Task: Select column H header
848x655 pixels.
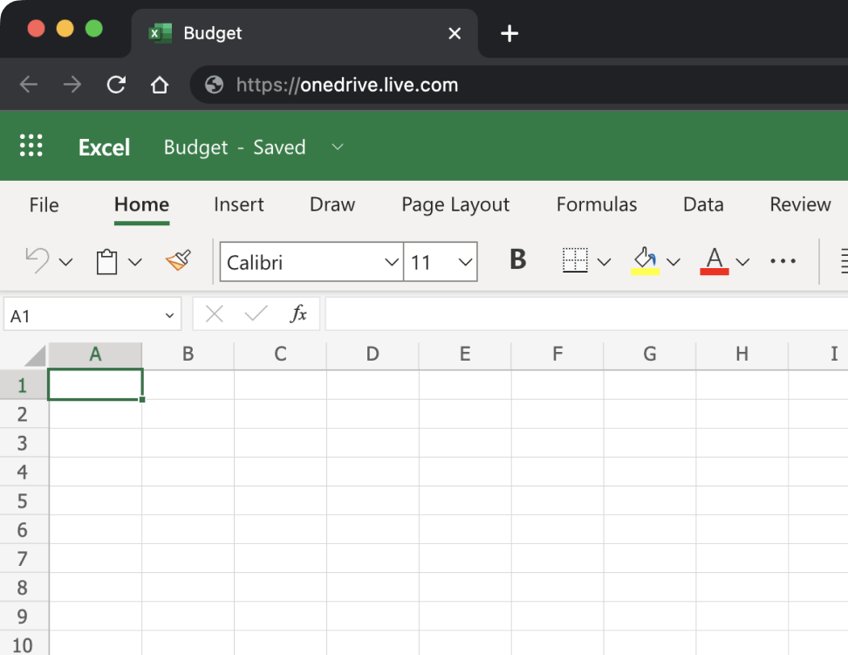Action: 742,355
